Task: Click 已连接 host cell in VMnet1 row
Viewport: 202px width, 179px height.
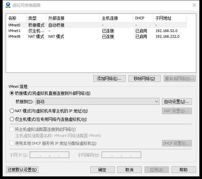Action: [108, 31]
